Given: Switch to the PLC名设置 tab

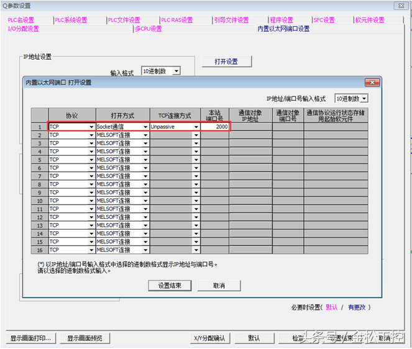Looking at the screenshot, I should 21,20.
